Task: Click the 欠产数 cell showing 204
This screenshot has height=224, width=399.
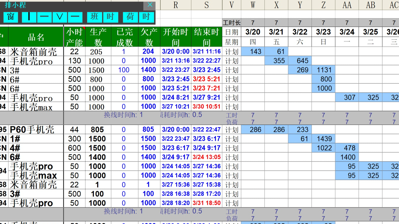Action: click(x=149, y=52)
